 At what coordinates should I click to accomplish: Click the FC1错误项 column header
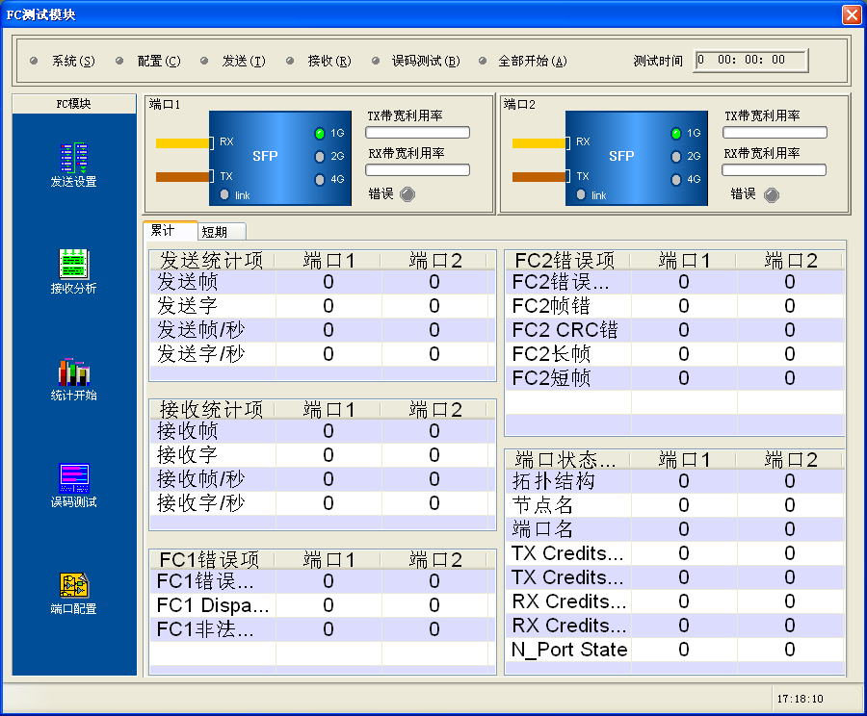212,560
